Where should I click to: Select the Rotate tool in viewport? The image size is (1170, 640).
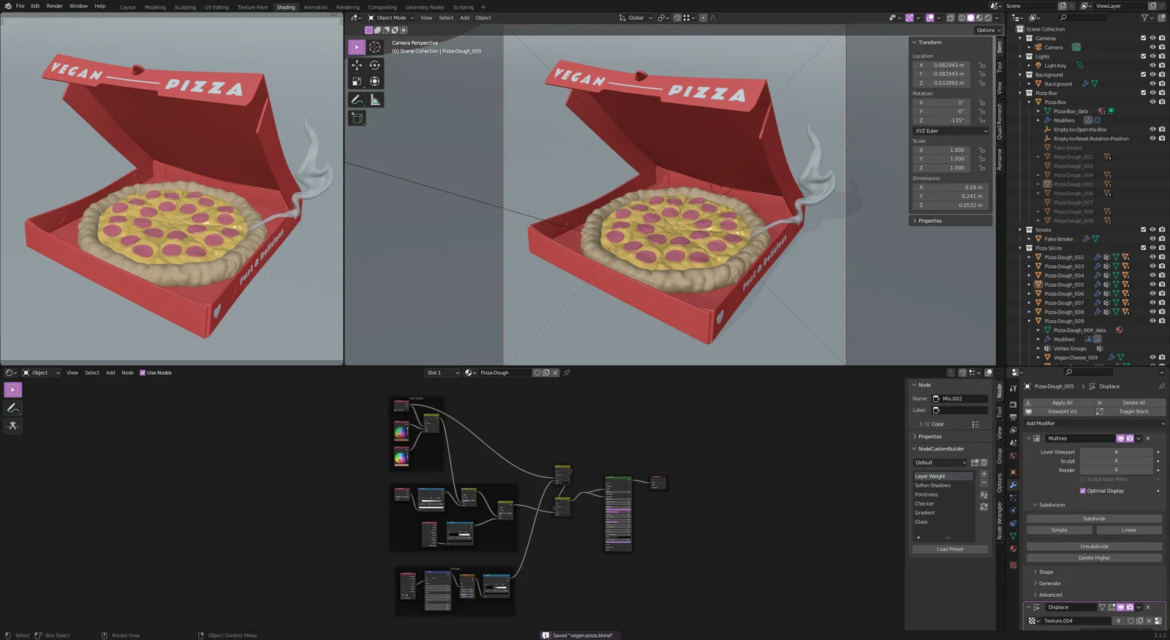[374, 65]
